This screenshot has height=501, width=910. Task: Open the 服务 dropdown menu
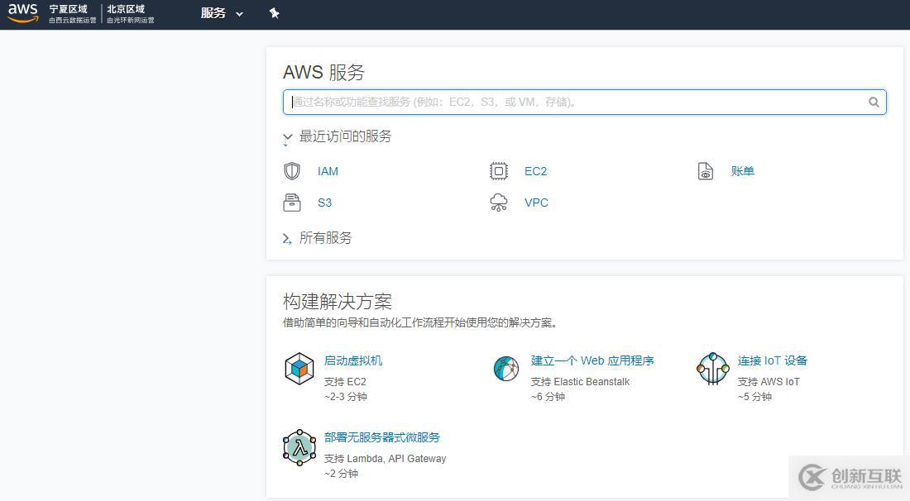click(219, 13)
